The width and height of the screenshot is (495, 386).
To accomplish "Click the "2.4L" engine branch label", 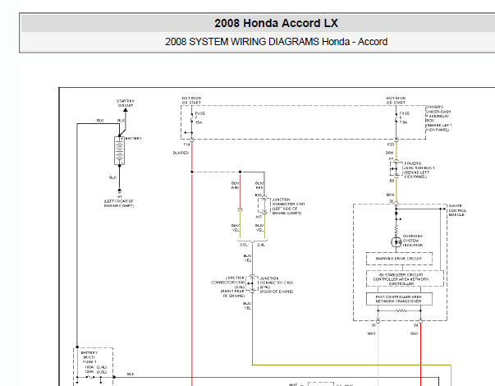I will click(261, 245).
